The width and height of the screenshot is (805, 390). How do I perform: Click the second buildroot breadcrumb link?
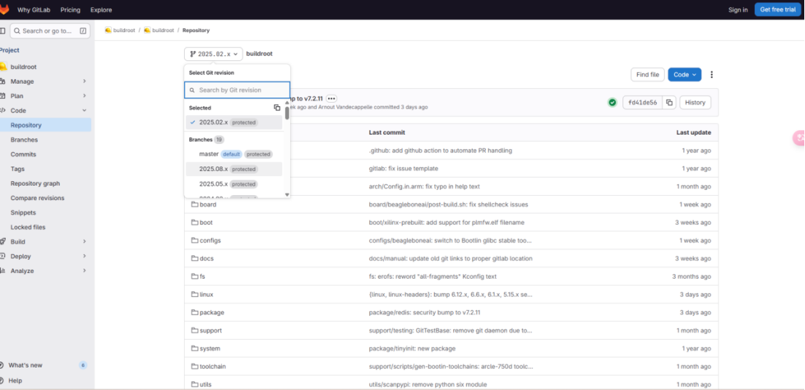(x=164, y=31)
